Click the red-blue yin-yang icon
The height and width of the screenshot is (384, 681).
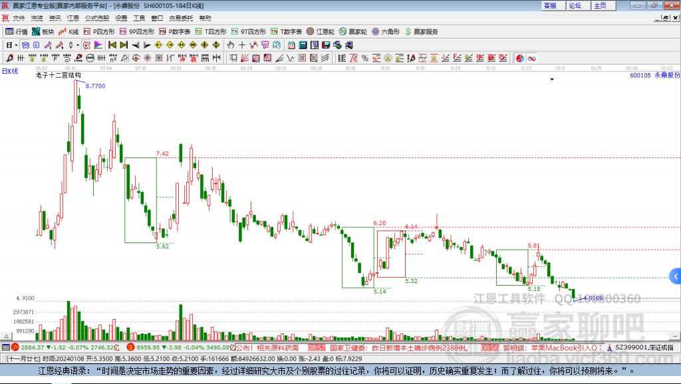click(x=520, y=58)
